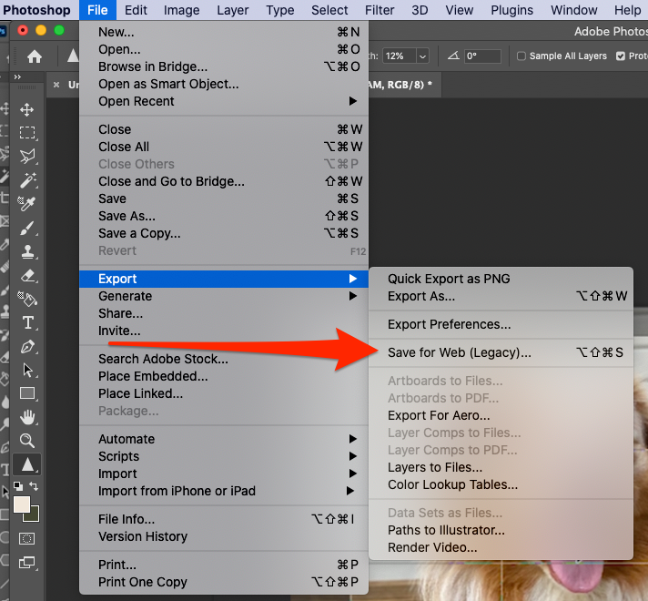The height and width of the screenshot is (601, 648).
Task: Click the 12% strength field
Action: [399, 56]
